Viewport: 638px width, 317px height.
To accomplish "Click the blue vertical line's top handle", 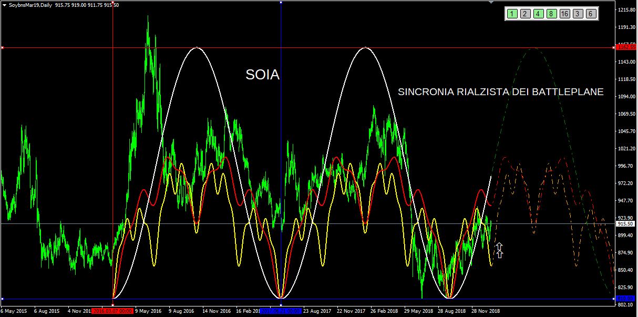I will point(281,2).
